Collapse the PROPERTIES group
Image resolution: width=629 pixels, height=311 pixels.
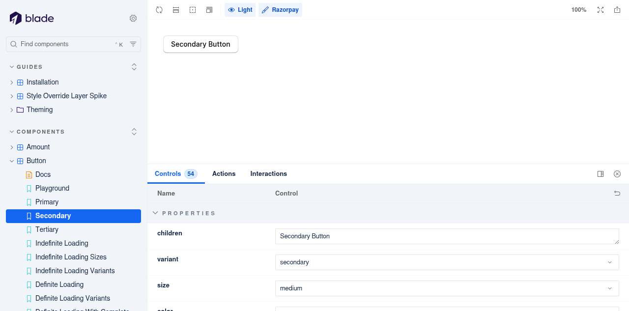pyautogui.click(x=184, y=213)
